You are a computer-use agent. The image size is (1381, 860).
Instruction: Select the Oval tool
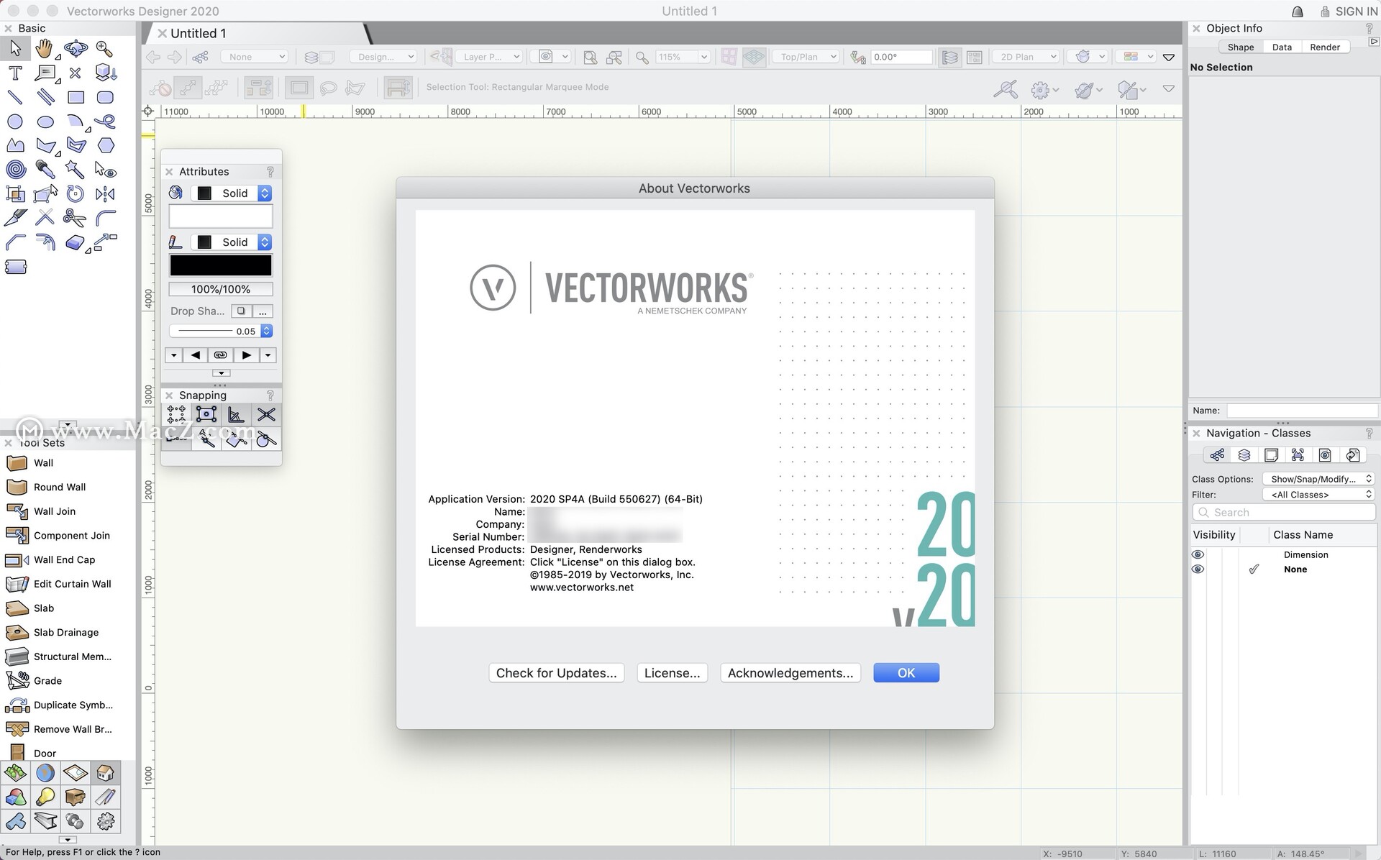(45, 122)
